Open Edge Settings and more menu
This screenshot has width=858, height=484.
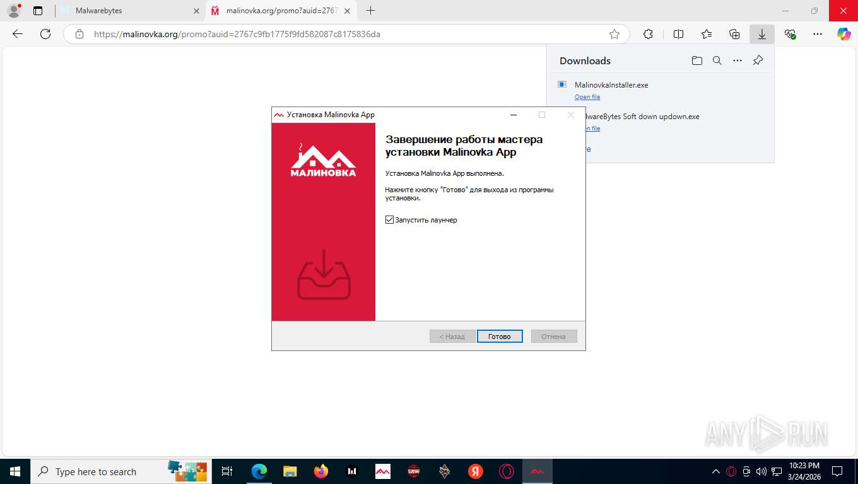[818, 34]
